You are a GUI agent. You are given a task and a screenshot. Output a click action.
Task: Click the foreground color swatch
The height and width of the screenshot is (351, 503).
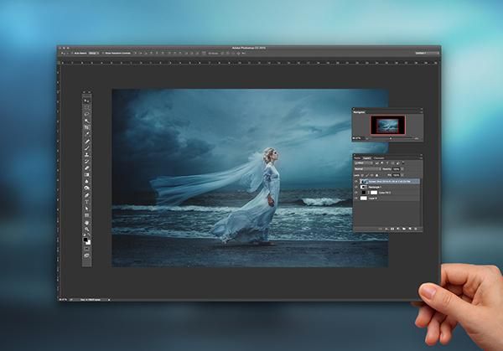86,240
